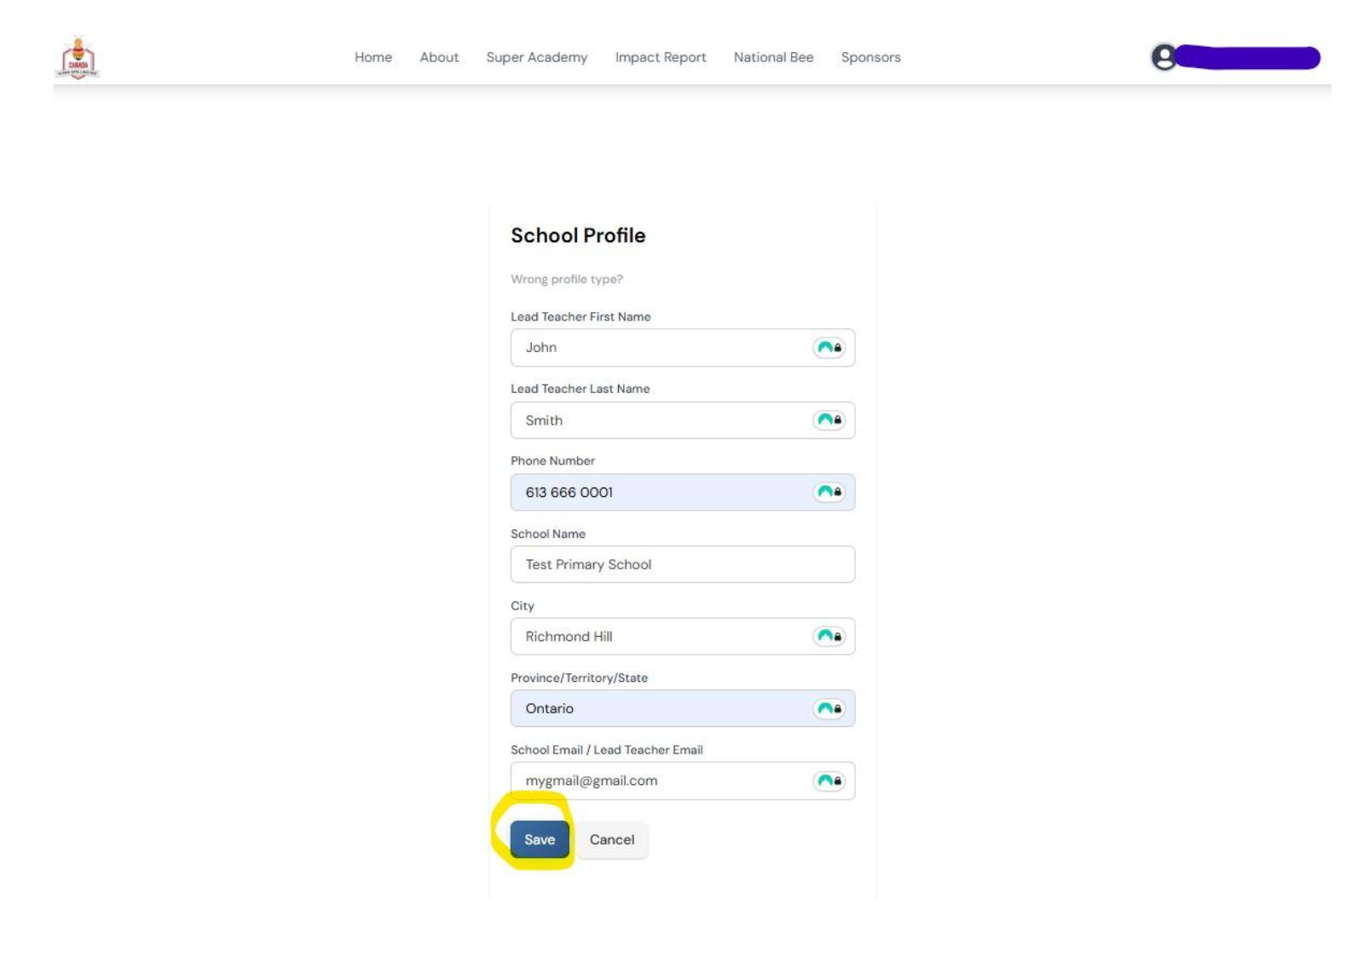The width and height of the screenshot is (1369, 958).
Task: Open the About page
Action: coord(438,58)
